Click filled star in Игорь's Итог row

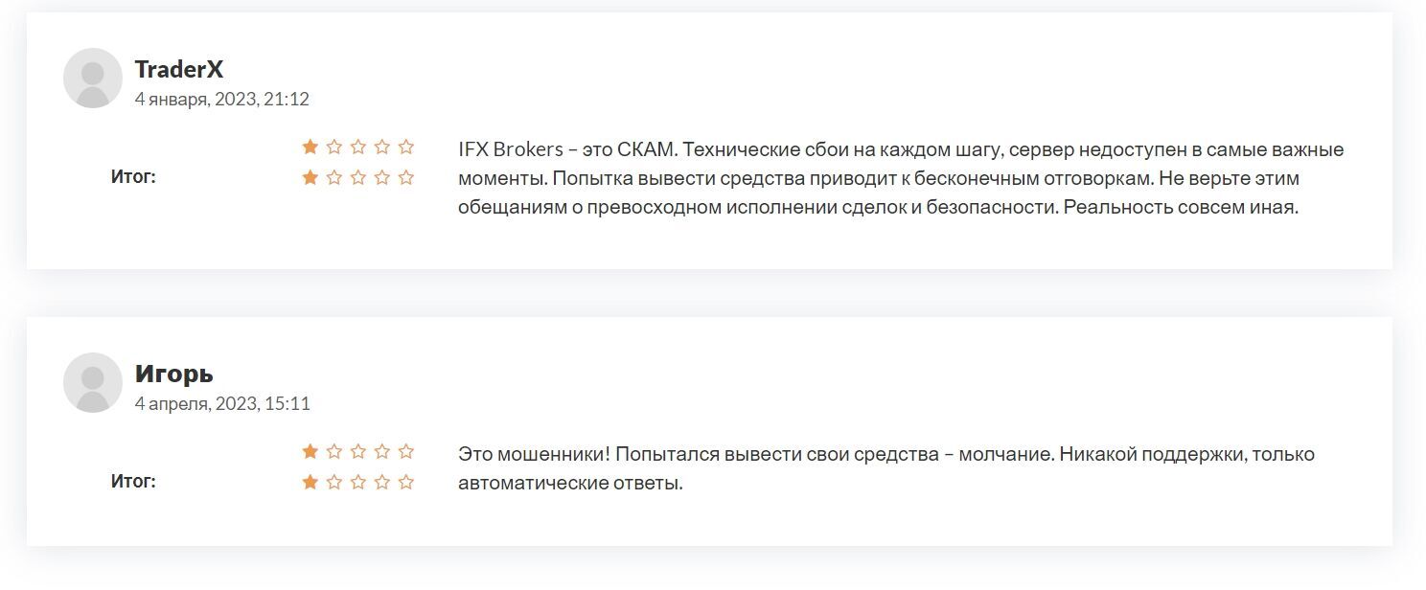[310, 482]
